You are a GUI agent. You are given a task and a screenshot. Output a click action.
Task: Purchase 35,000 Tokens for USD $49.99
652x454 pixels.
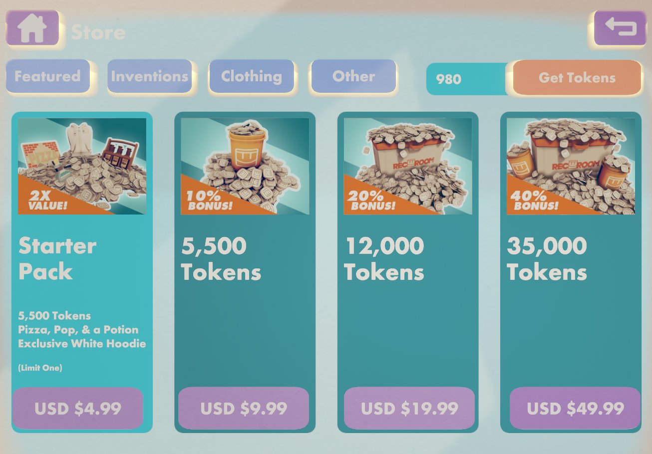[x=575, y=409]
